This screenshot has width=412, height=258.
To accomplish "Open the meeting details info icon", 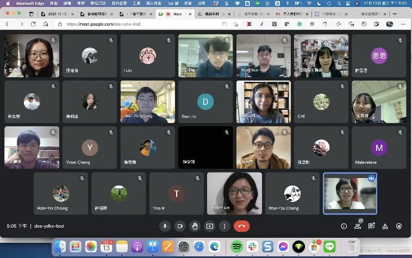I will pyautogui.click(x=344, y=226).
